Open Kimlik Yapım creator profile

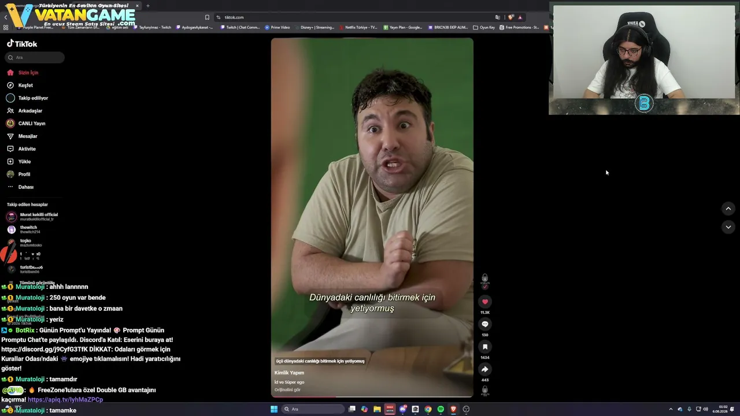click(x=289, y=373)
